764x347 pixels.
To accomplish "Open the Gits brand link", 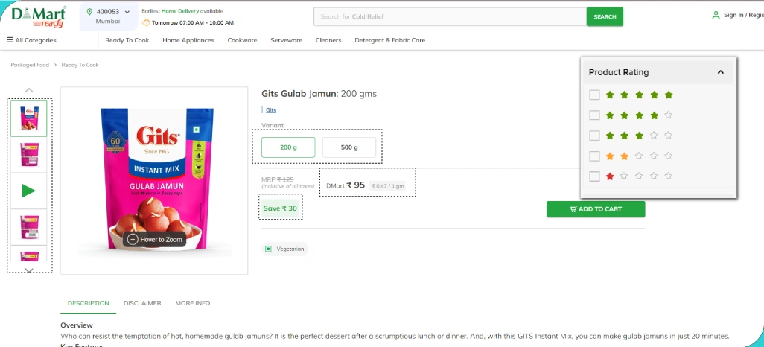I will coord(271,110).
